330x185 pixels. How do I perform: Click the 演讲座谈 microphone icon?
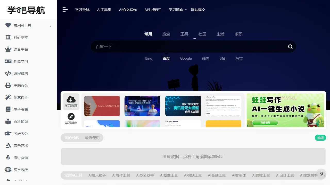8,158
